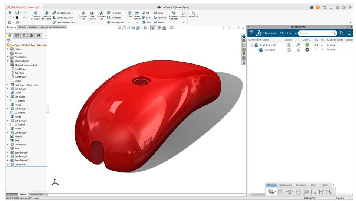The height and width of the screenshot is (201, 356).
Task: Click green key lock for Fuel Tank - SW
Action: (x=298, y=45)
